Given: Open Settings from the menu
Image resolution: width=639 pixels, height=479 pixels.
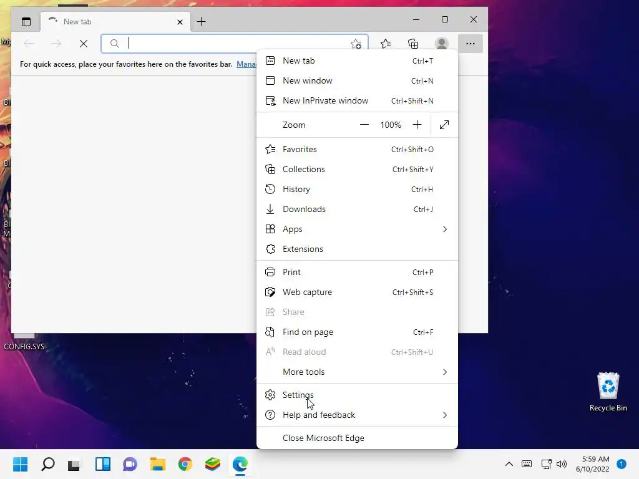Looking at the screenshot, I should click(x=357, y=395).
